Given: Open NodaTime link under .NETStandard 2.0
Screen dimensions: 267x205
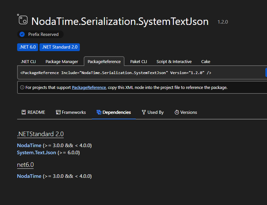Looking at the screenshot, I should 29,146.
